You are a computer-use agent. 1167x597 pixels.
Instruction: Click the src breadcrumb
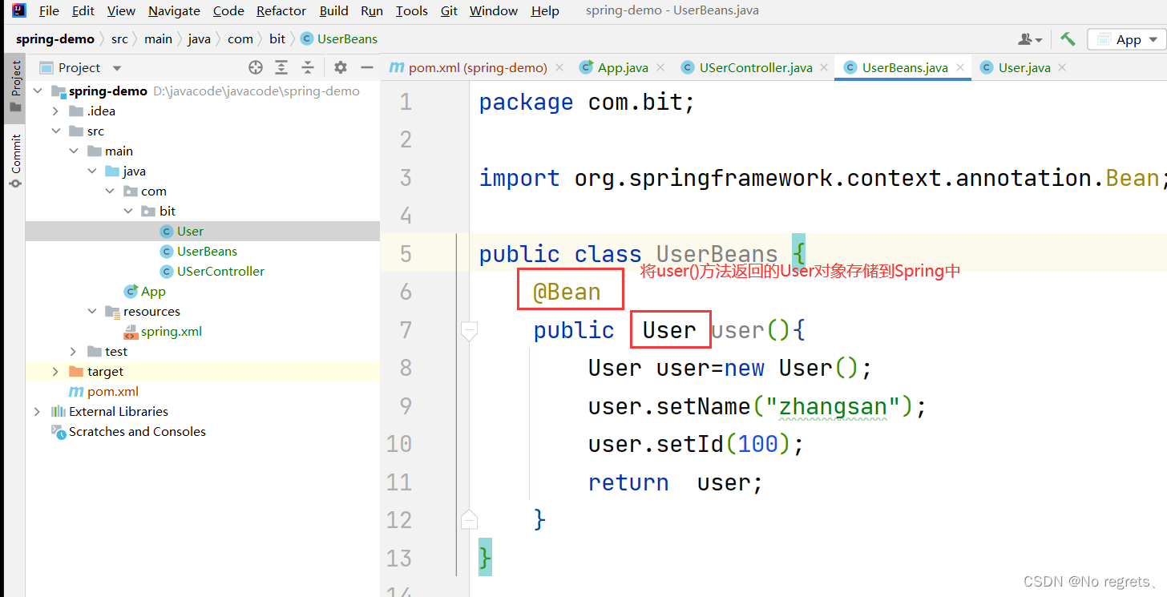(119, 38)
